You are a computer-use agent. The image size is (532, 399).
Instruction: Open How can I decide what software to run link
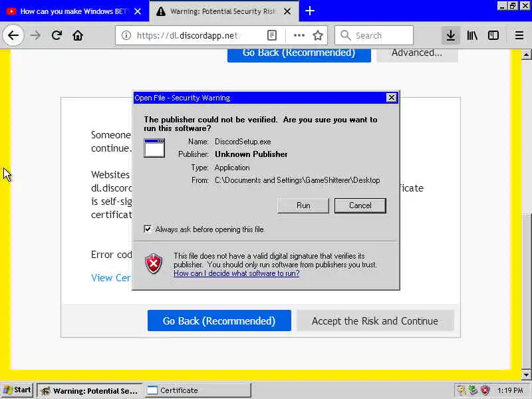(x=237, y=273)
